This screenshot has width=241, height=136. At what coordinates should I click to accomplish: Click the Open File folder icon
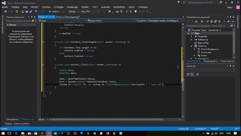click(23, 12)
